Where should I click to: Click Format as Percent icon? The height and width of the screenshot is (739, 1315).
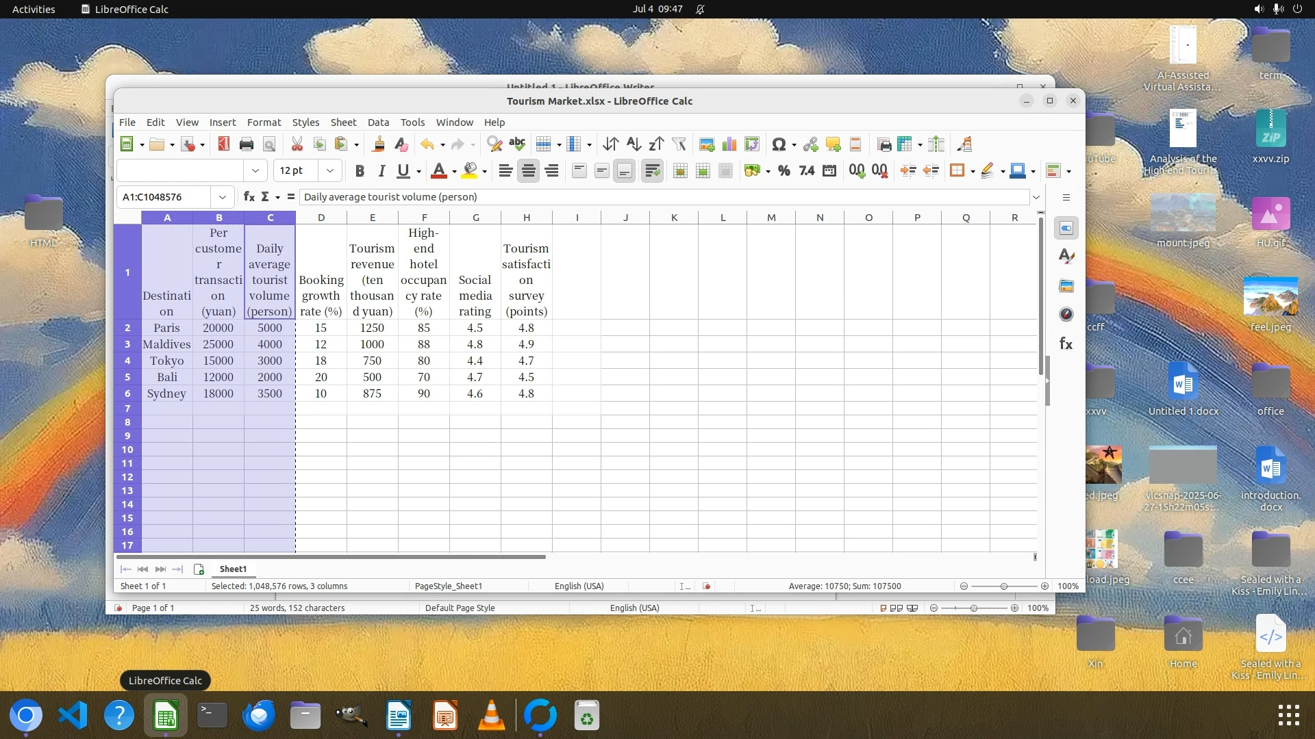[x=784, y=171]
